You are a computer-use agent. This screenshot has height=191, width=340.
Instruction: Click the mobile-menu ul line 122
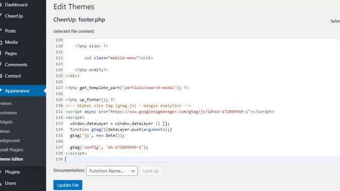(x=118, y=58)
